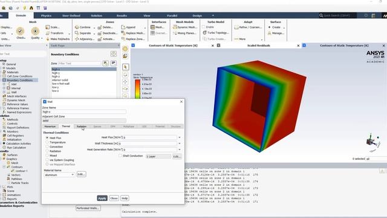
Task: Select via System Coupling option
Action: 47,160
